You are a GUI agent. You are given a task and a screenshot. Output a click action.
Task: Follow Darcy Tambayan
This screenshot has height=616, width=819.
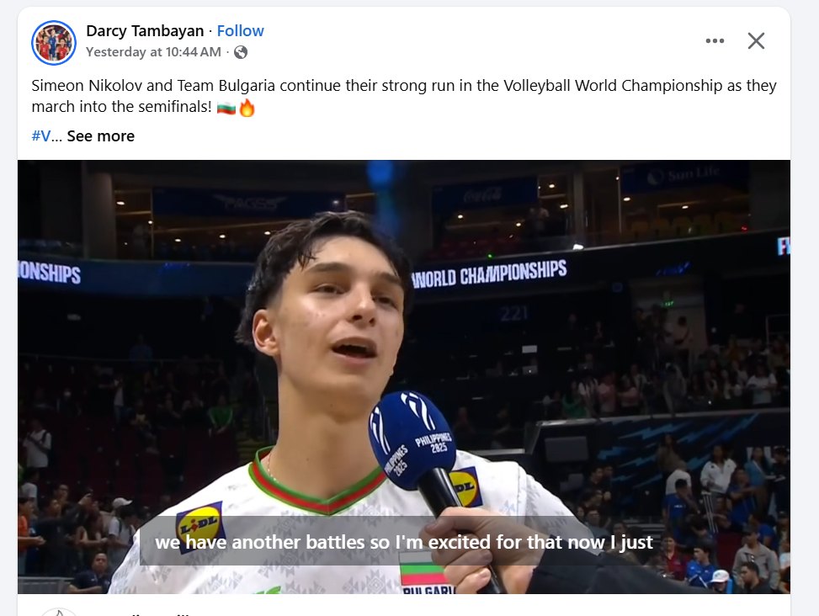pyautogui.click(x=240, y=31)
